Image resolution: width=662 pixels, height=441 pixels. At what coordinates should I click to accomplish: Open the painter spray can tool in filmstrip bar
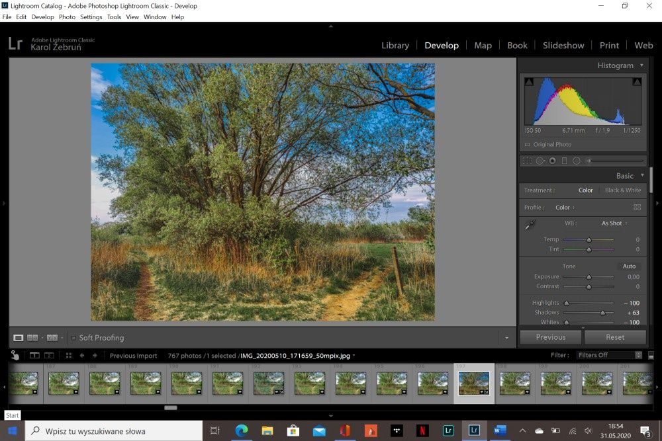(15, 356)
